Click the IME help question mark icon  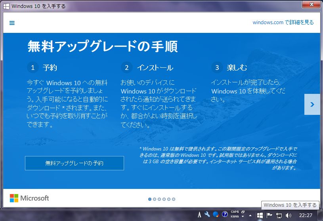click(x=225, y=214)
